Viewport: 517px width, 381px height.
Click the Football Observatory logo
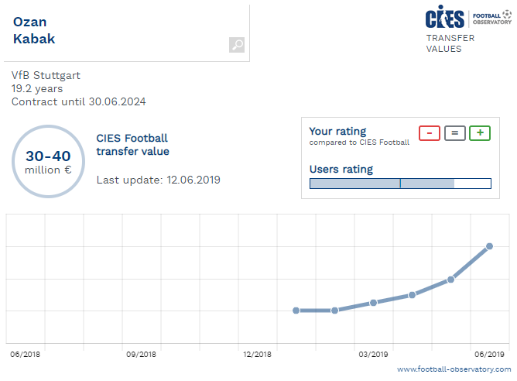tap(492, 18)
